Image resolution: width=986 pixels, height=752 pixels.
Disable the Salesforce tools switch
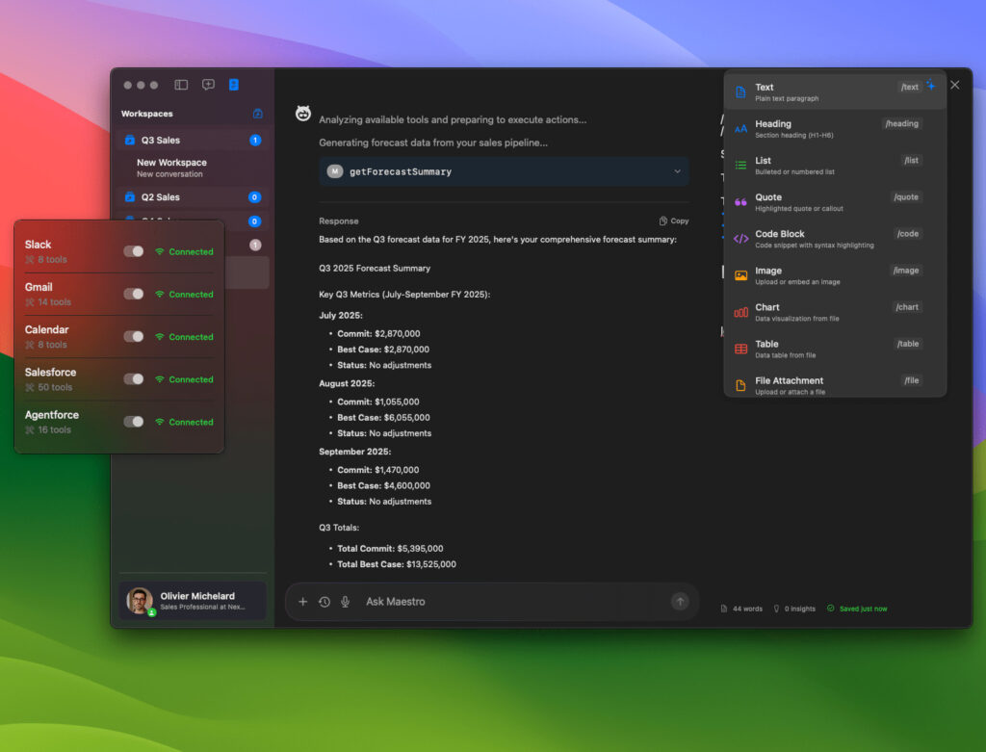[x=134, y=379]
